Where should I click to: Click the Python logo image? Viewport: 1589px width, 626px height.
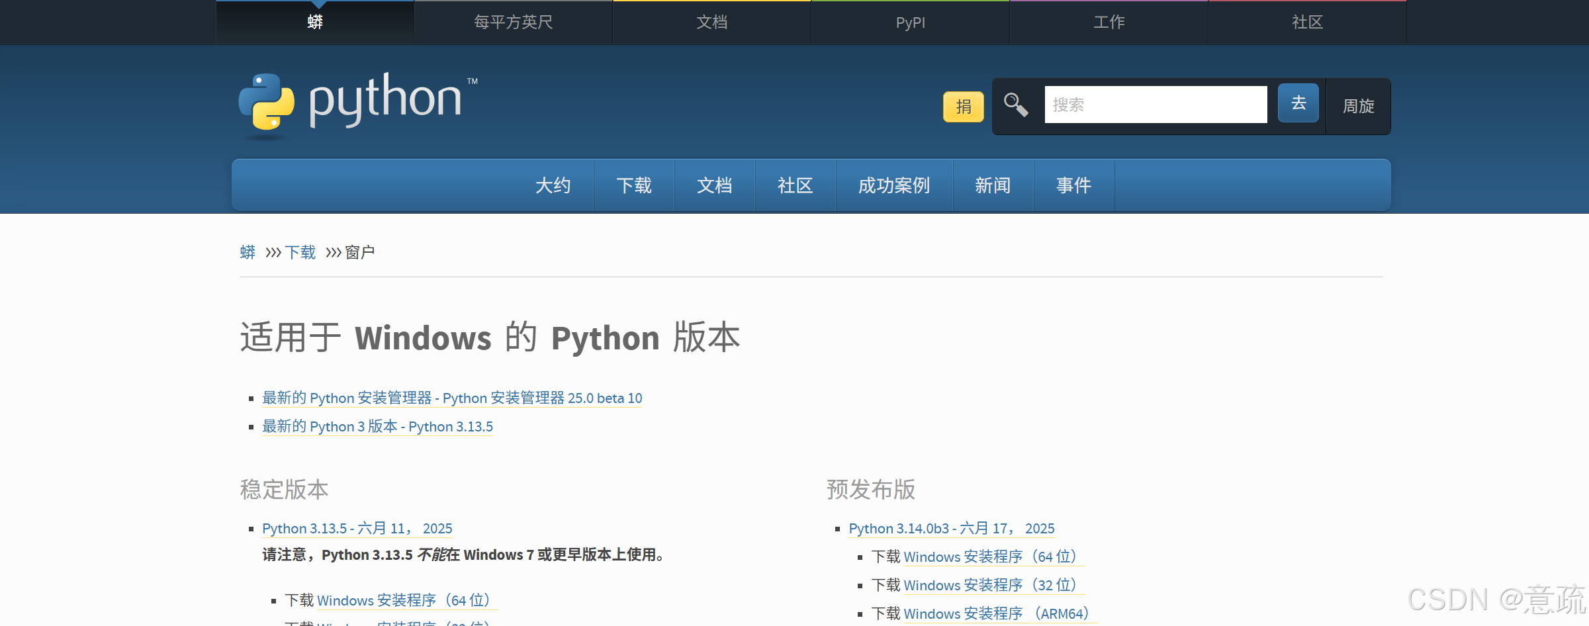tap(358, 105)
